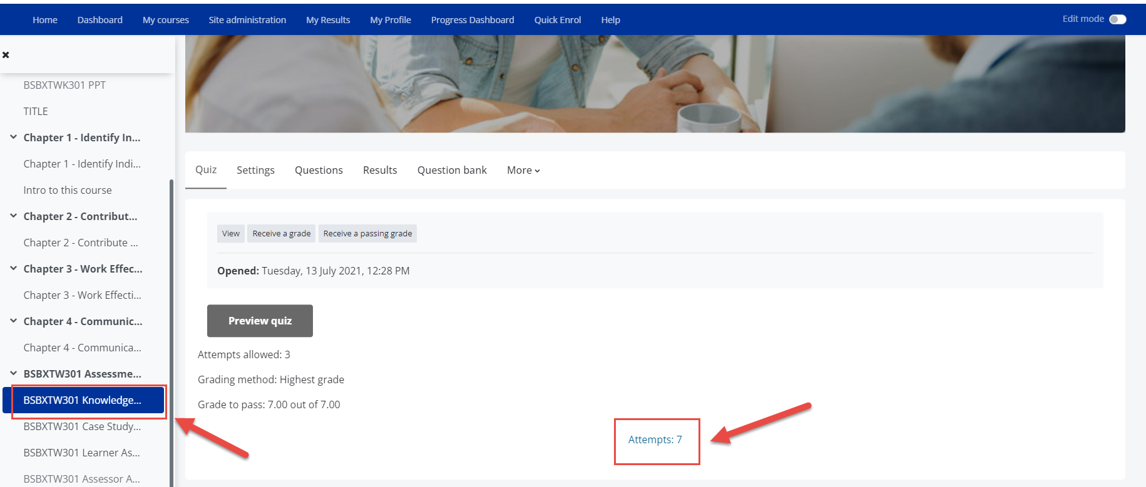Open Chapter 1 - Identify In... section heading
The image size is (1146, 487).
[82, 138]
